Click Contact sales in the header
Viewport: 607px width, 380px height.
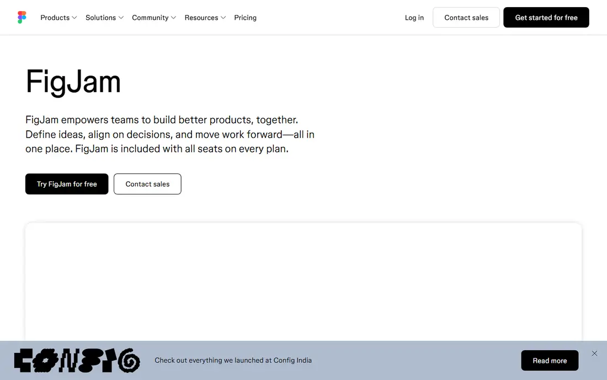[466, 18]
